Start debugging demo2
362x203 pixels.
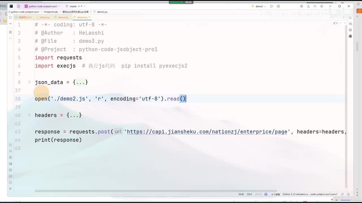coord(278,6)
